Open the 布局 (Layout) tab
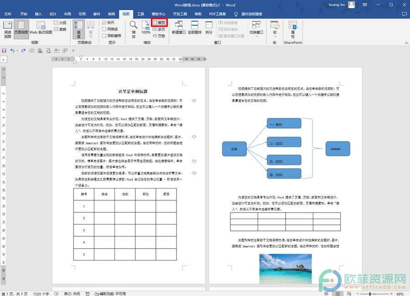 pyautogui.click(x=67, y=14)
